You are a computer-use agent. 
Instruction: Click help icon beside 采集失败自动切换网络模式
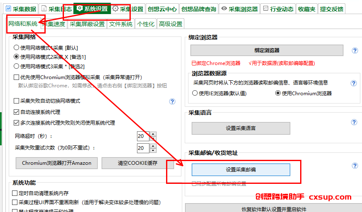172,101
